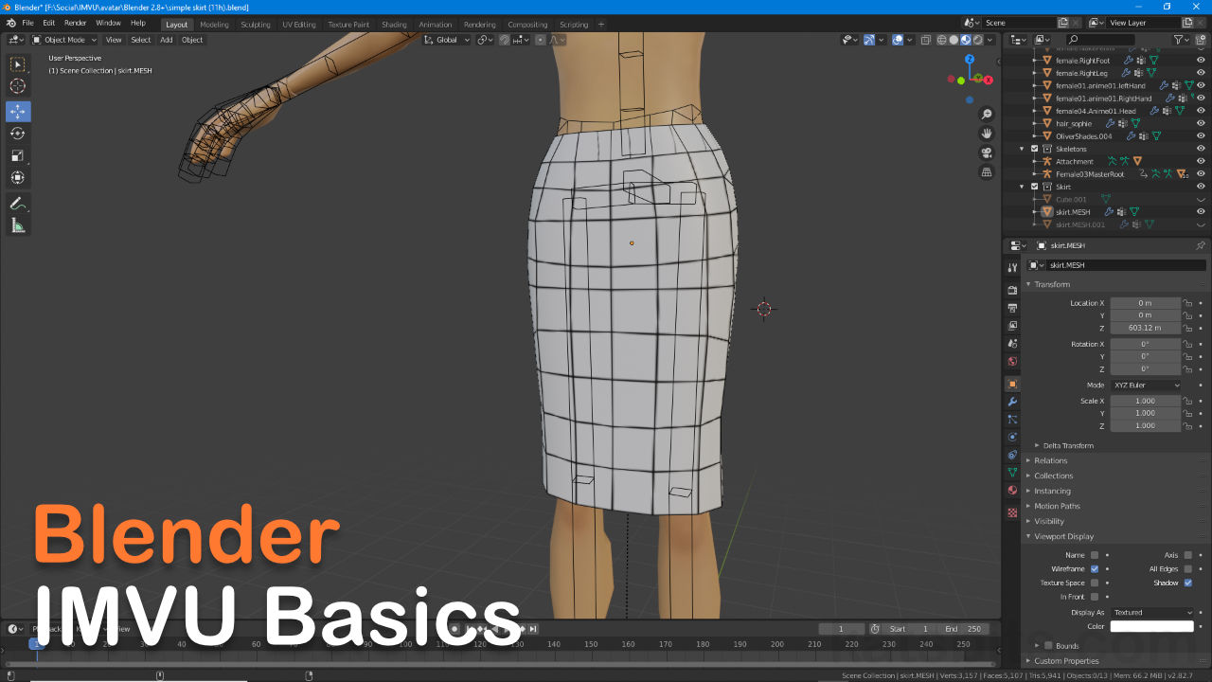1212x682 pixels.
Task: Switch to solid shading mode
Action: [x=954, y=40]
